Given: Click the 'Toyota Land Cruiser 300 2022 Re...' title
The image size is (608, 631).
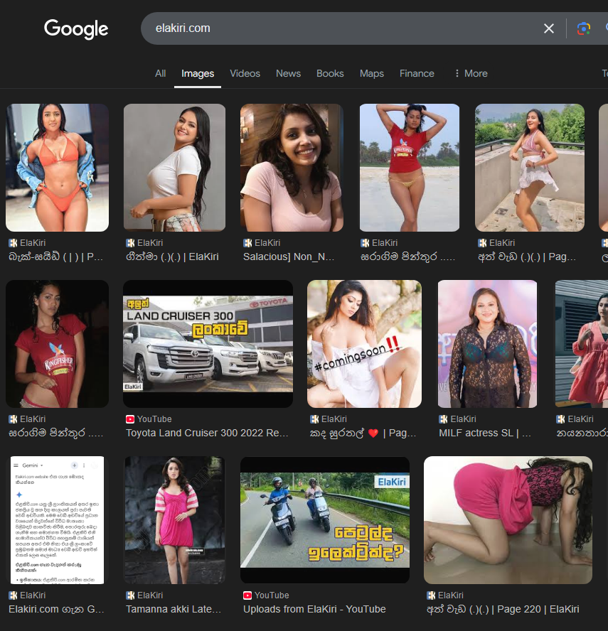Looking at the screenshot, I should pyautogui.click(x=207, y=433).
